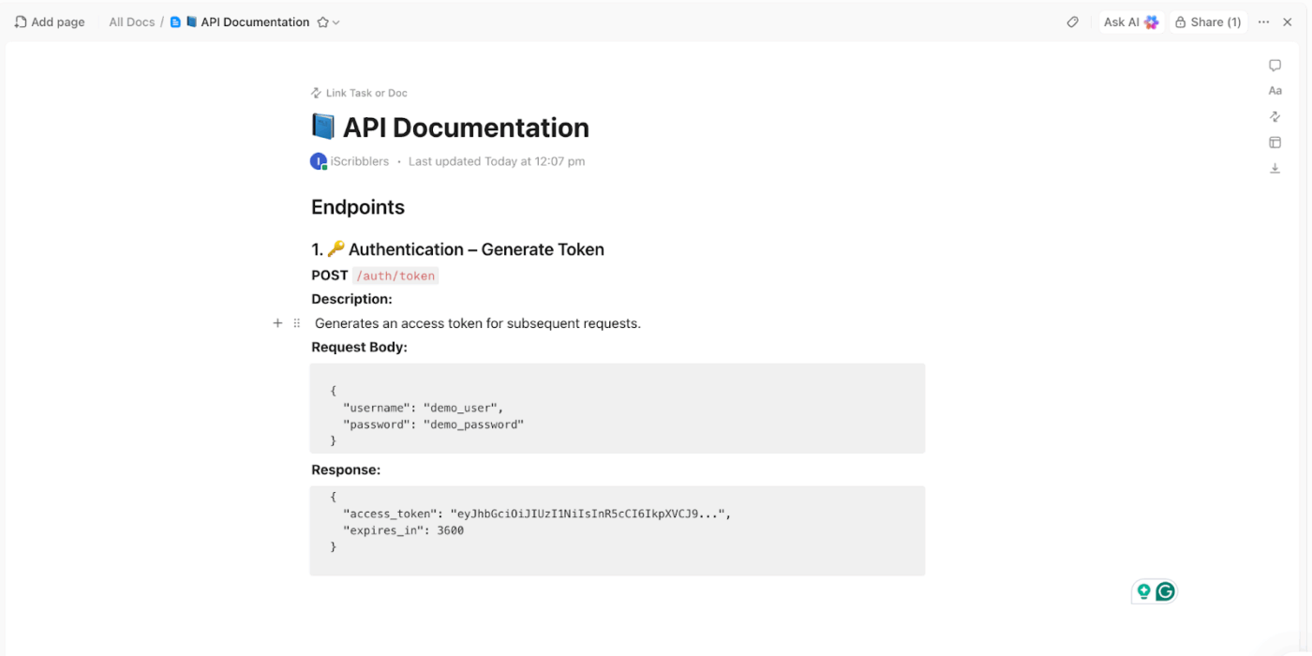This screenshot has width=1312, height=656.
Task: Click the block drag handle dots
Action: point(297,323)
